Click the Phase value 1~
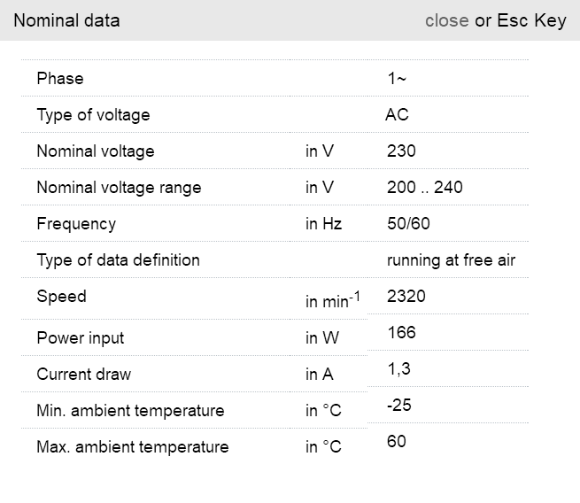580x503 pixels. click(397, 79)
